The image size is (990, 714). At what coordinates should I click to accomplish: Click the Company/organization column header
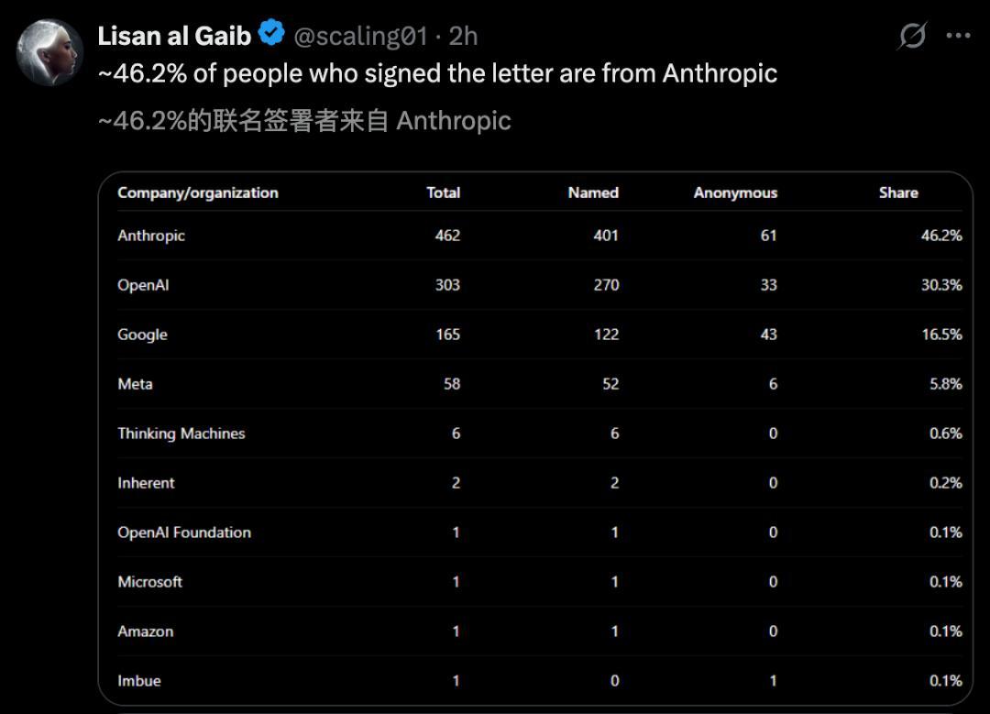tap(198, 192)
